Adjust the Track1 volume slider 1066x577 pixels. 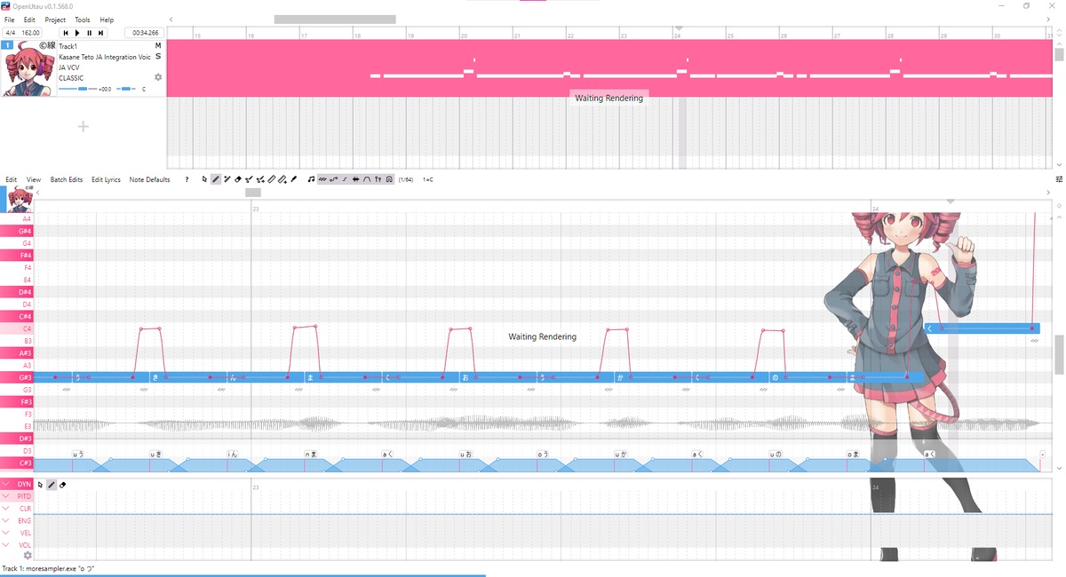[x=77, y=89]
